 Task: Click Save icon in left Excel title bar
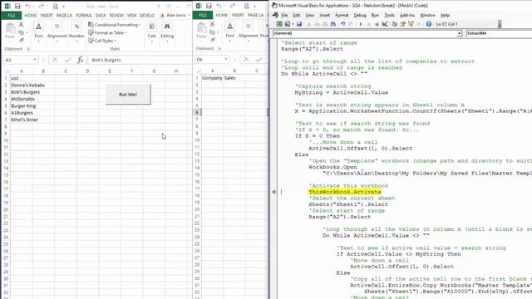pyautogui.click(x=17, y=6)
